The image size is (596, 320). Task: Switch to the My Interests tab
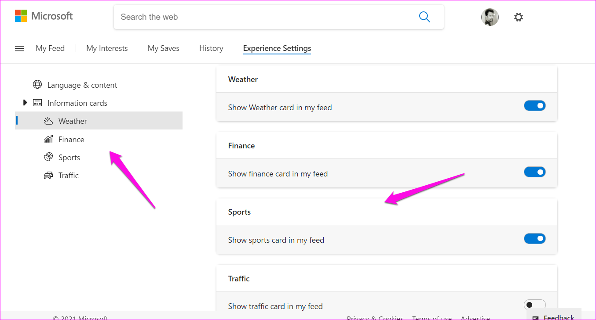pyautogui.click(x=107, y=48)
